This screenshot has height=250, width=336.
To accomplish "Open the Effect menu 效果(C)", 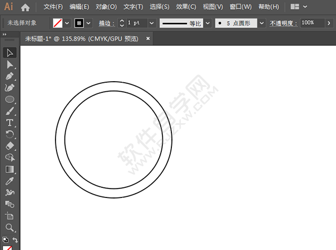I will point(186,7).
